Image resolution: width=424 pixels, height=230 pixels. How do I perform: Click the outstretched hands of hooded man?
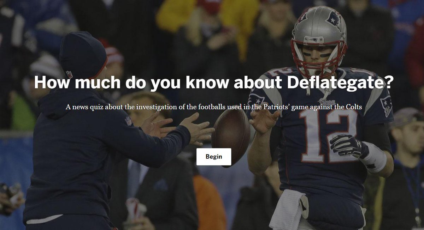tap(177, 128)
